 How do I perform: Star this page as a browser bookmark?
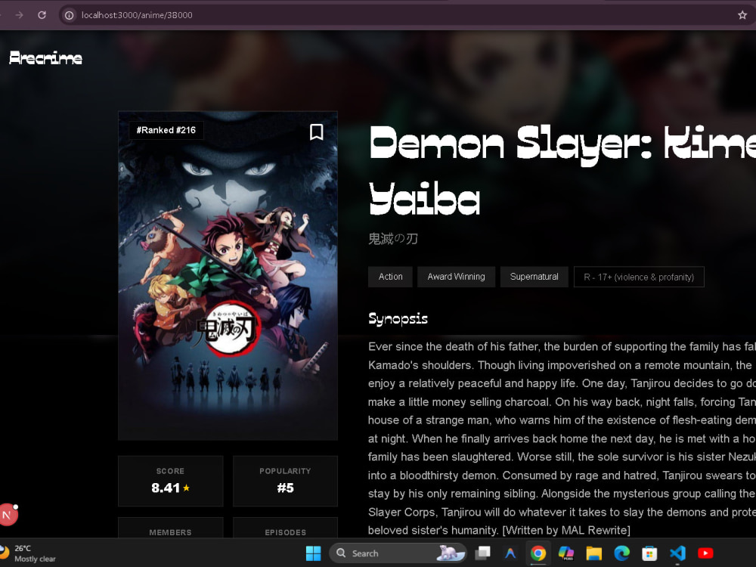(742, 15)
